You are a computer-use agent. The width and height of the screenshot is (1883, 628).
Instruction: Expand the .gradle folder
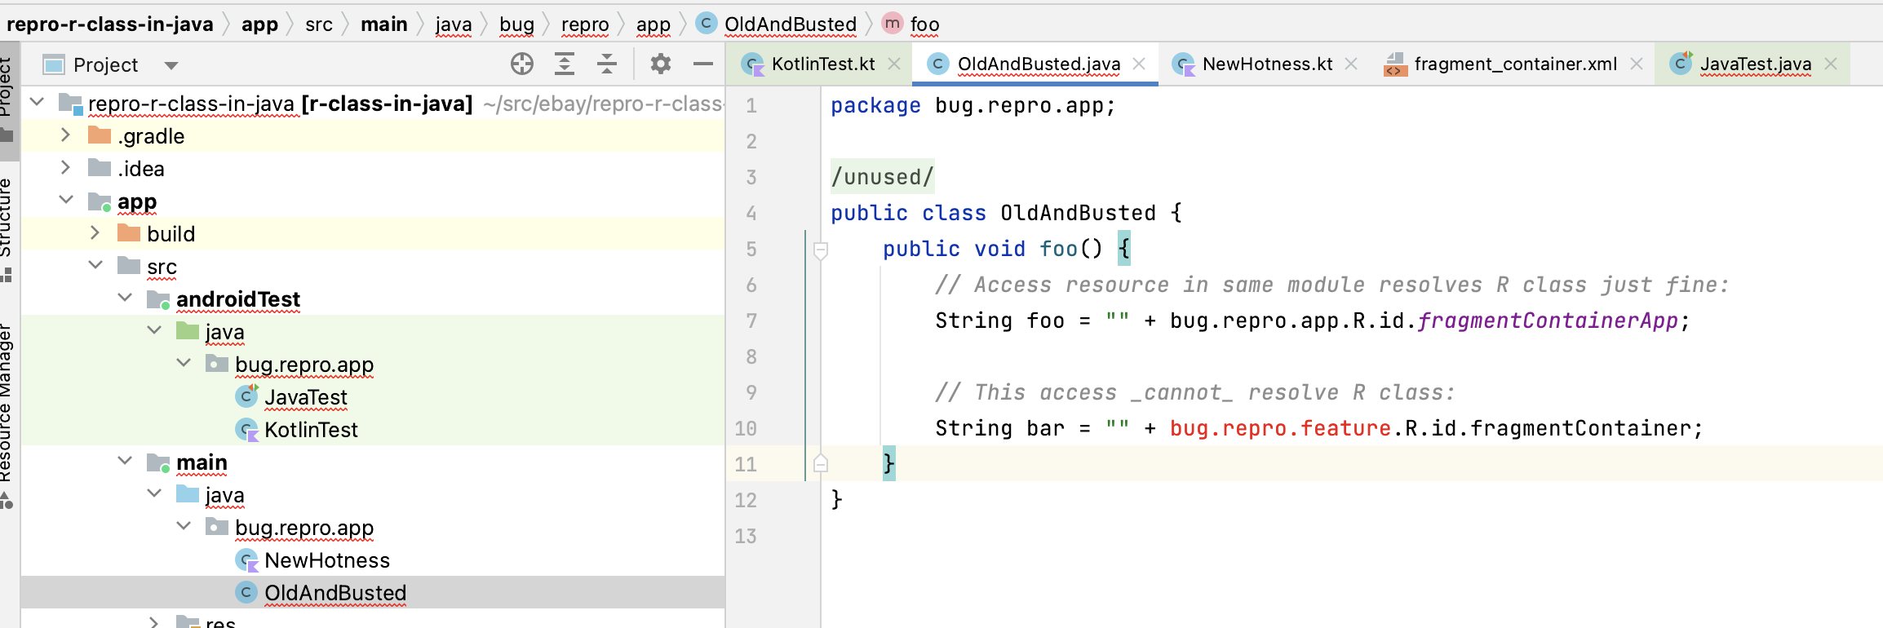65,135
